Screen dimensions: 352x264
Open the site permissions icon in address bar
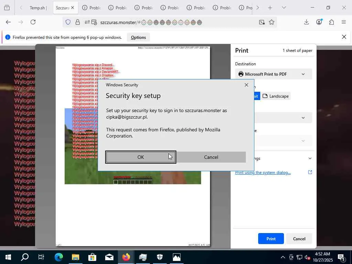(87, 22)
